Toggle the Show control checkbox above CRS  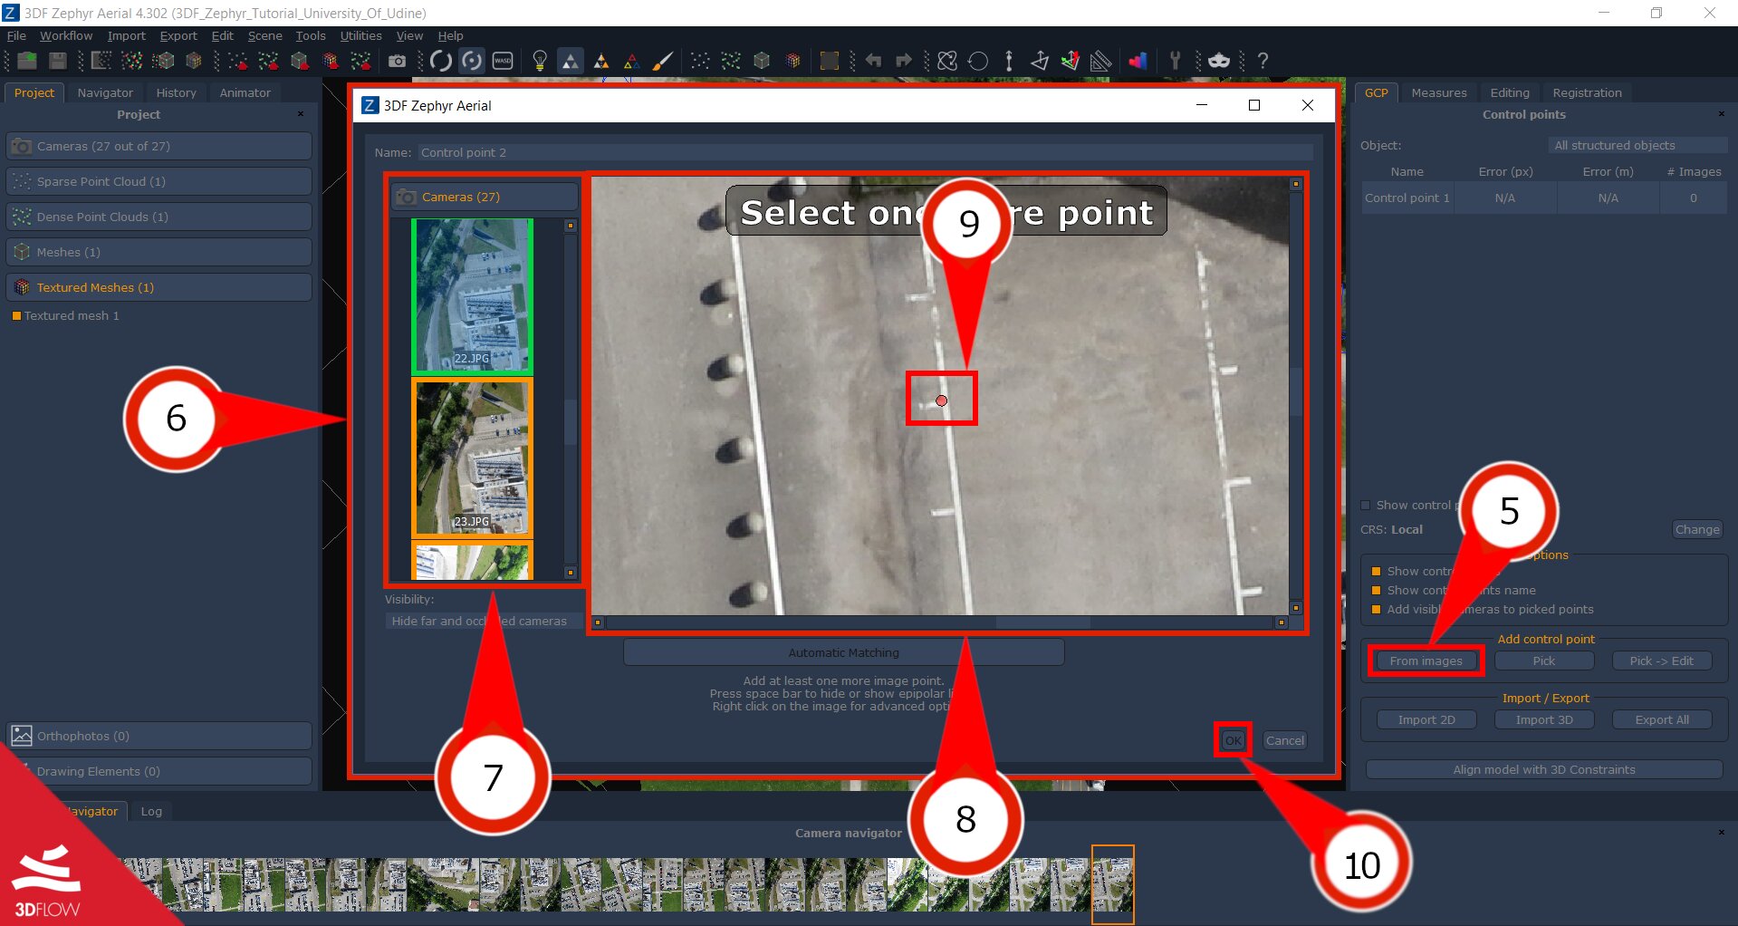(x=1366, y=506)
